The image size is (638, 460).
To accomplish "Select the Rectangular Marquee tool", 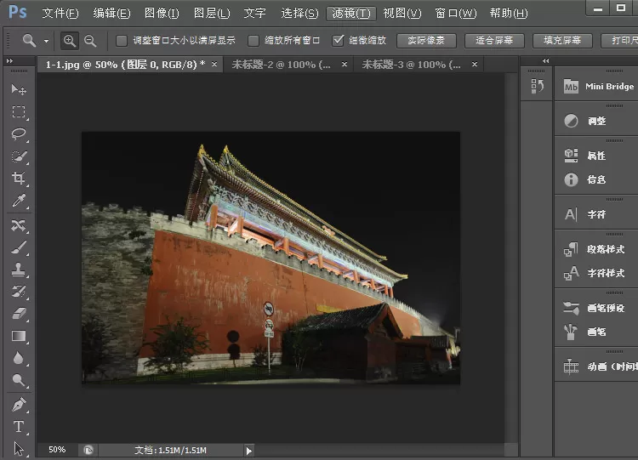I will [x=19, y=111].
